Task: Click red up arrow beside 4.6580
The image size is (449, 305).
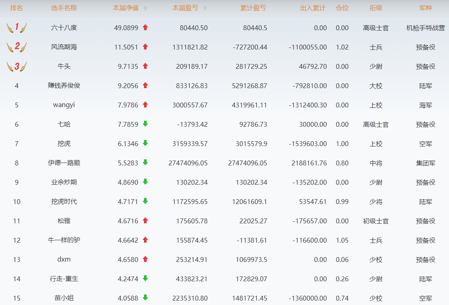Action: click(145, 259)
